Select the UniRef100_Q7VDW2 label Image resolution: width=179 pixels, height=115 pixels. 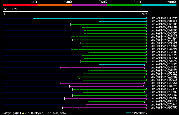pos(164,52)
